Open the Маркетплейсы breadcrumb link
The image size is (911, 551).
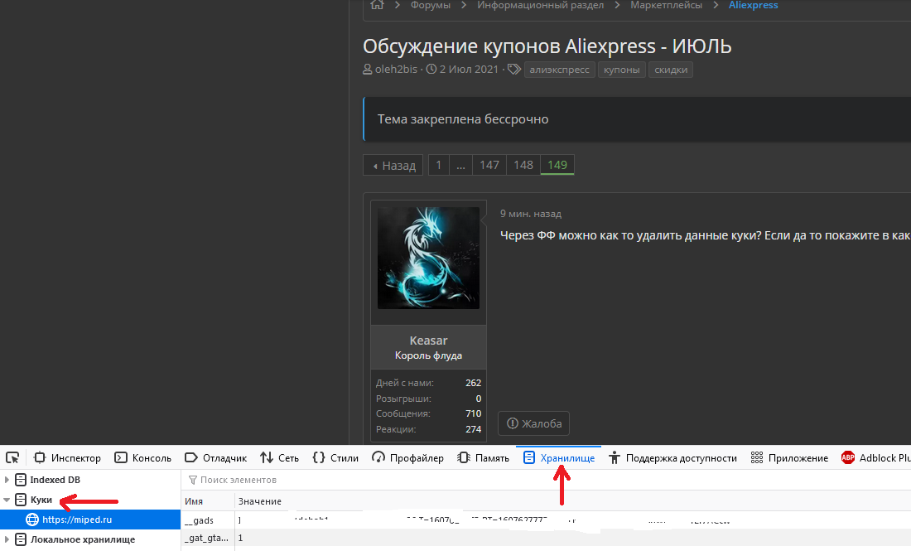coord(667,5)
